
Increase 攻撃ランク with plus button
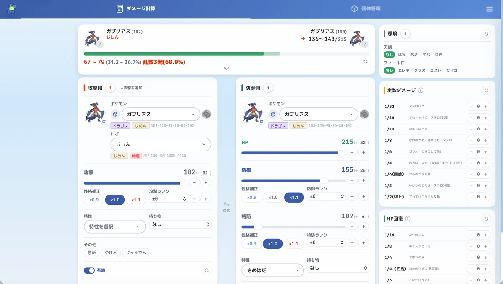206,199
